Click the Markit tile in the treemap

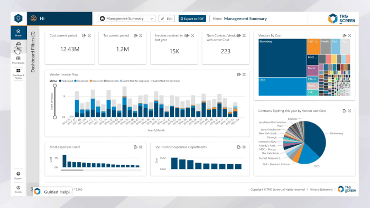pyautogui.click(x=325, y=46)
